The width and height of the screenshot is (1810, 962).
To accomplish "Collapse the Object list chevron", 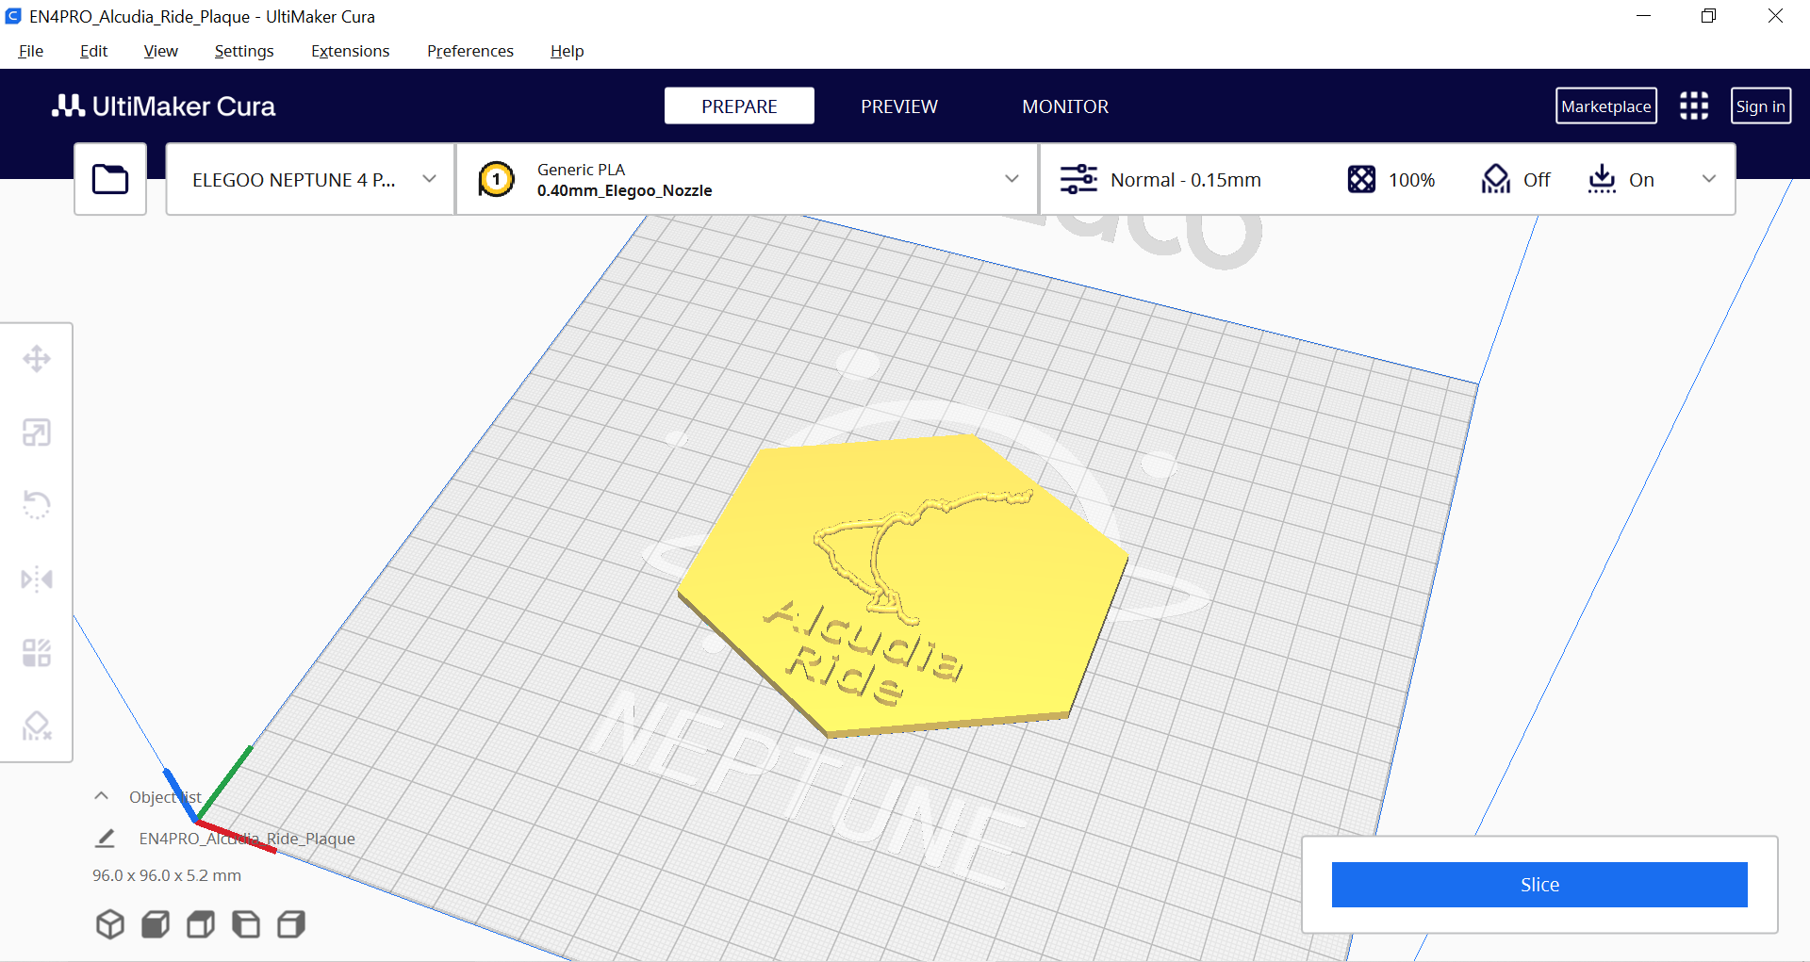I will [102, 796].
